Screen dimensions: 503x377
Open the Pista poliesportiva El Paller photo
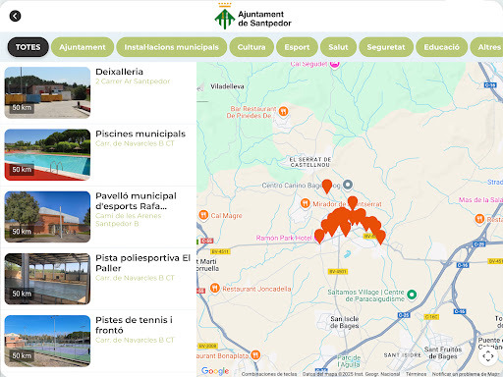47,279
